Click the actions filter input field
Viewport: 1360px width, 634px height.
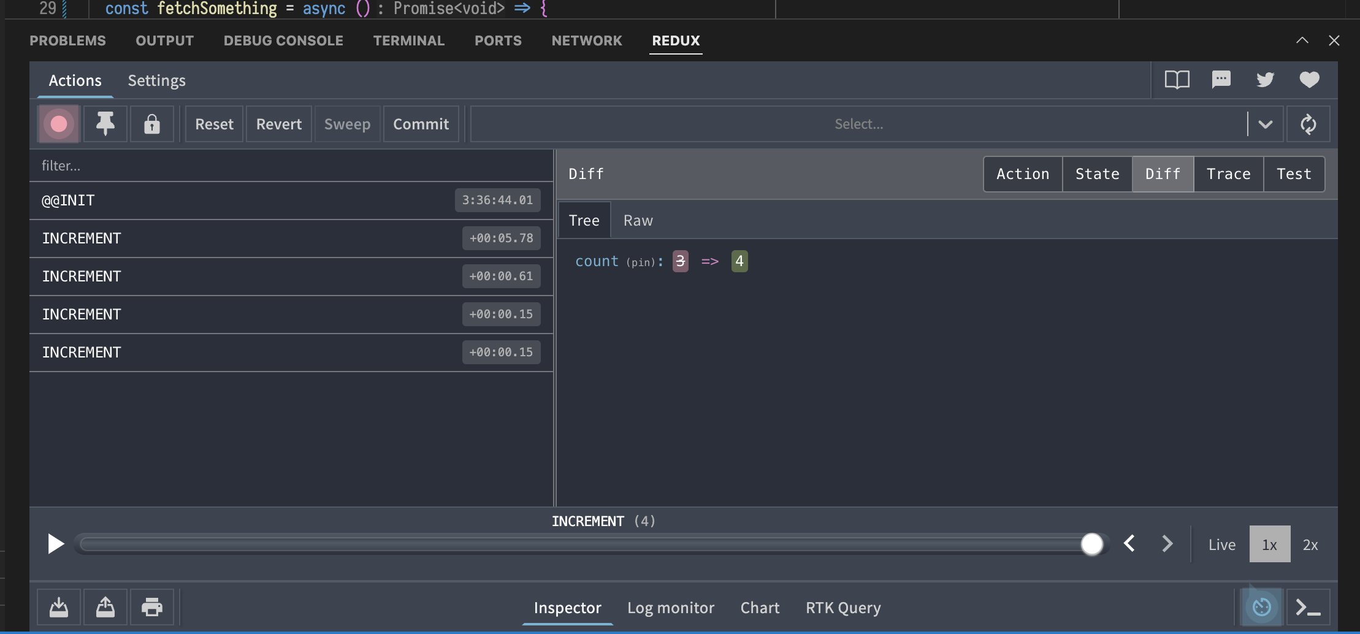click(291, 166)
